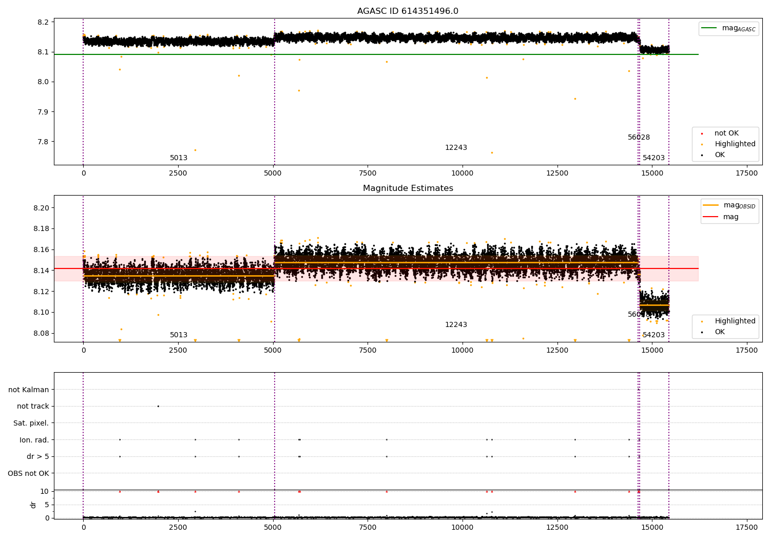This screenshot has width=770, height=539.
Task: Click the orange outlier near 7.94 in top plot
Action: (575, 99)
